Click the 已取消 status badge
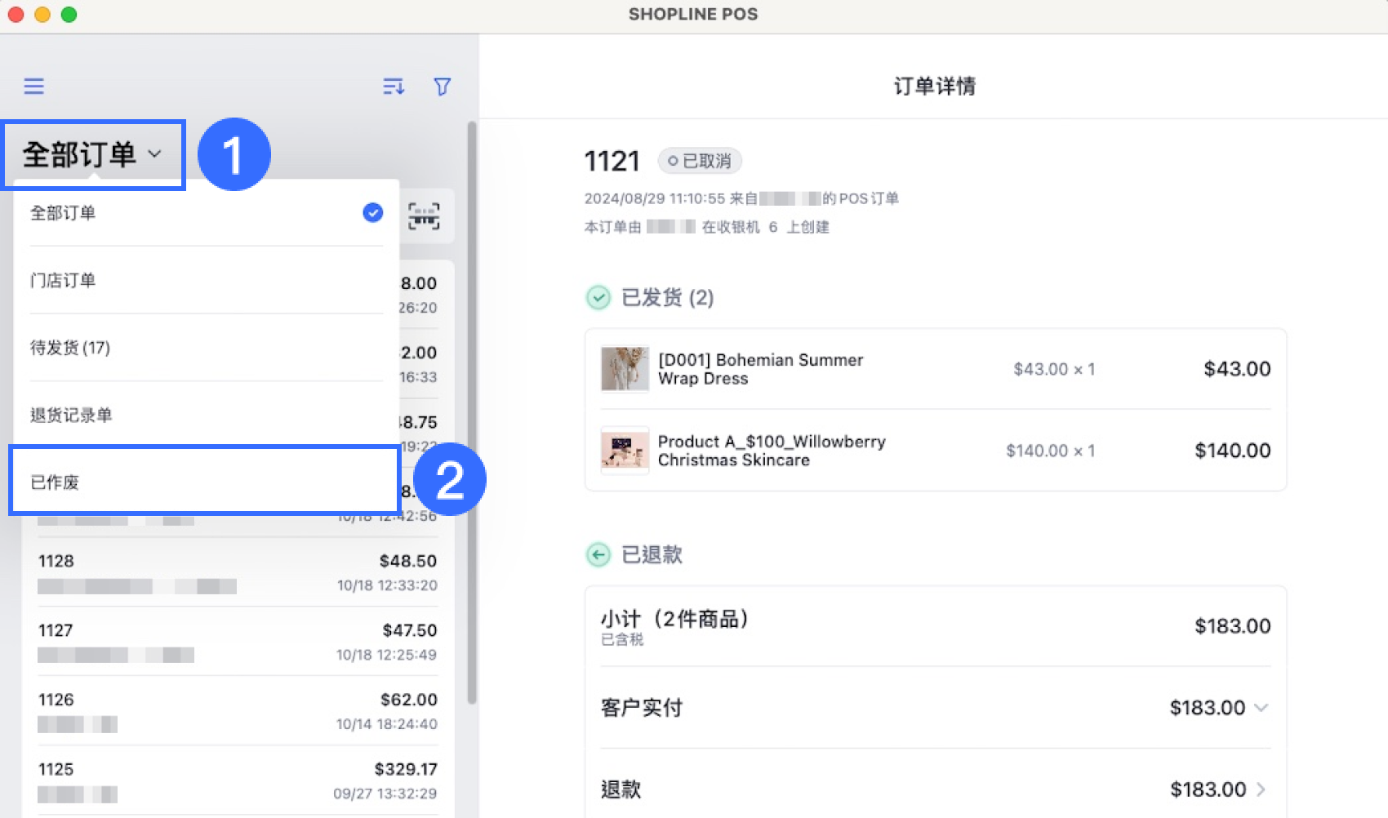1388x818 pixels. click(x=700, y=161)
